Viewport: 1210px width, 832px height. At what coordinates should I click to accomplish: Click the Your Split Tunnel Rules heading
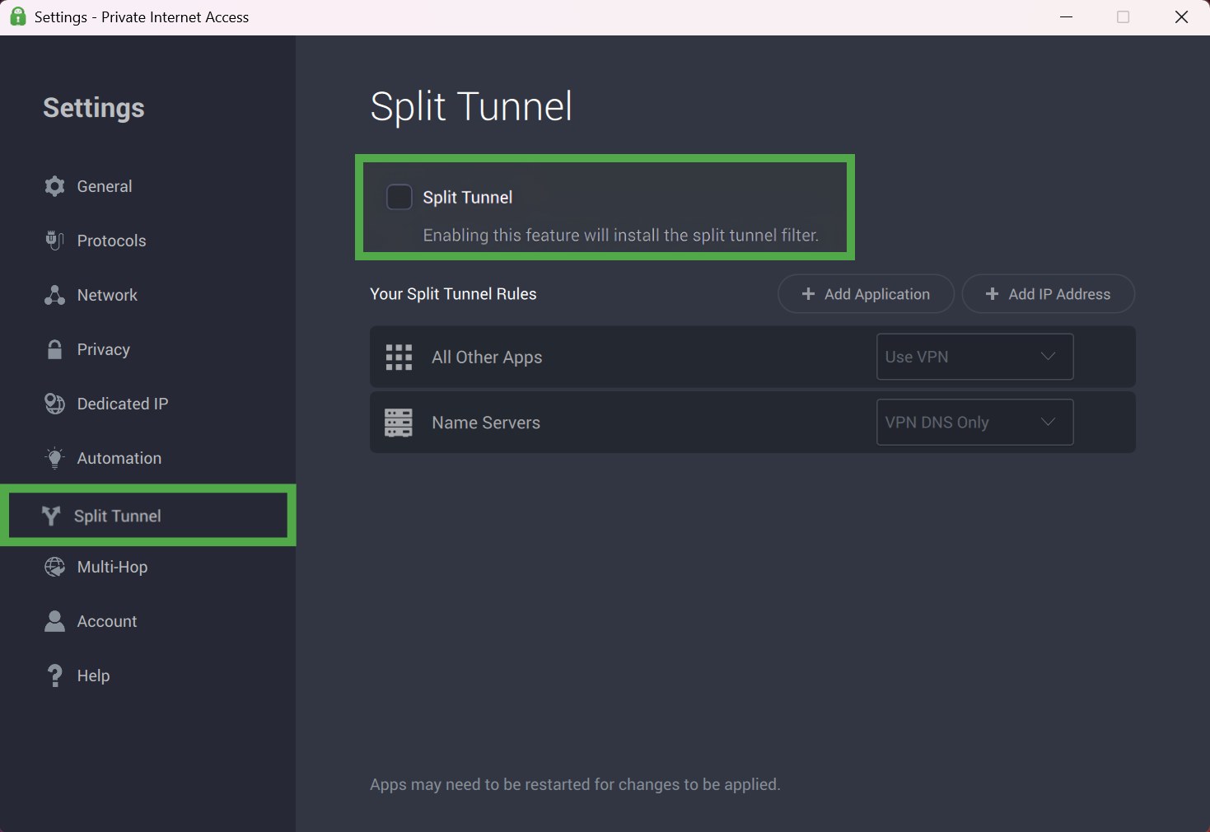pyautogui.click(x=453, y=294)
